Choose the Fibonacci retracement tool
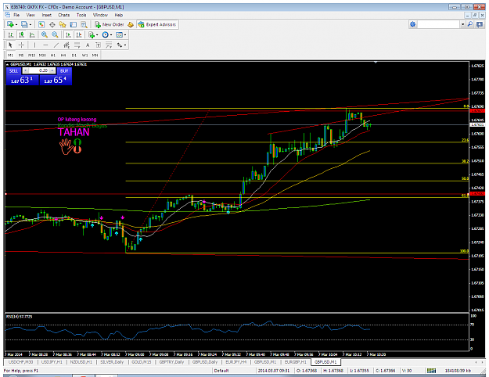 (77, 45)
